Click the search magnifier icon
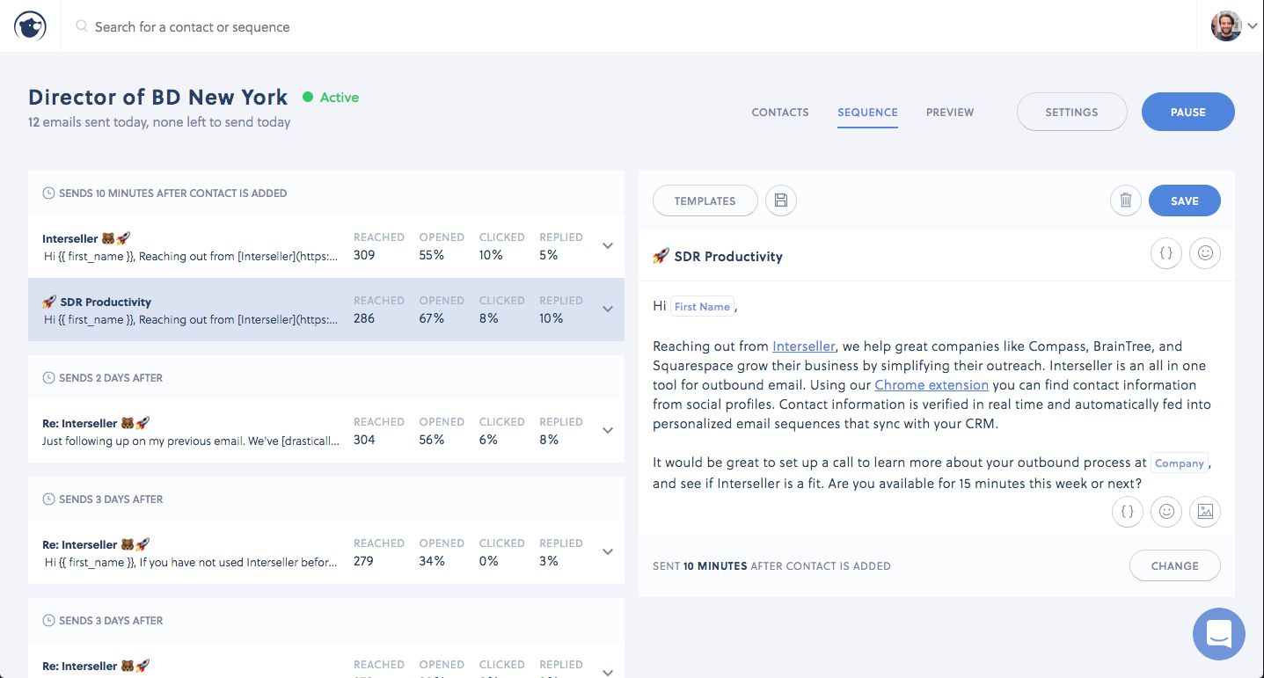Screen dimensions: 1264x678 coord(82,26)
